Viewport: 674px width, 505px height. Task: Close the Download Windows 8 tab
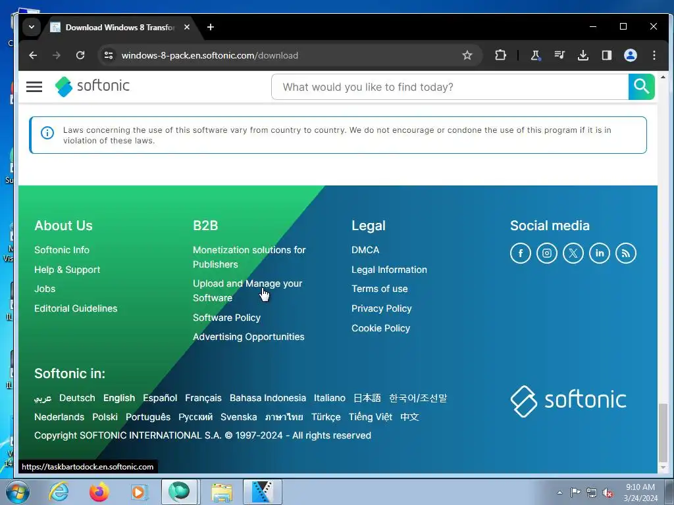(x=186, y=27)
